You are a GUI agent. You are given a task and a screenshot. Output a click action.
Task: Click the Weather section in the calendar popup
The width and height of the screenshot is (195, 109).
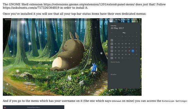click(114, 74)
